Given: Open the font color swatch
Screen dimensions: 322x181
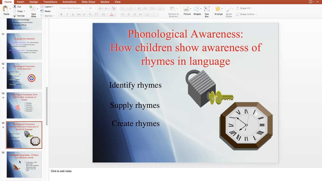Looking at the screenshot, I should click(x=112, y=14).
